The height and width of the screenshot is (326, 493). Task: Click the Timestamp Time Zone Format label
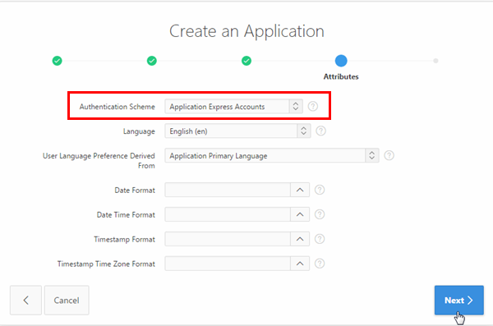click(x=106, y=264)
